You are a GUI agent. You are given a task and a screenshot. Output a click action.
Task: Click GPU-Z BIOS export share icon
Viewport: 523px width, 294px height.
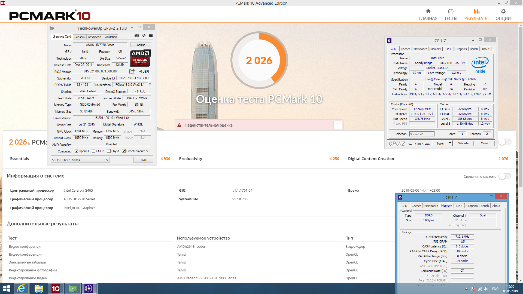point(132,71)
